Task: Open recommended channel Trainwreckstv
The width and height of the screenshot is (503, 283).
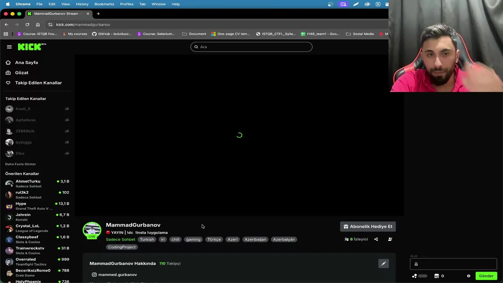Action: 37,250
